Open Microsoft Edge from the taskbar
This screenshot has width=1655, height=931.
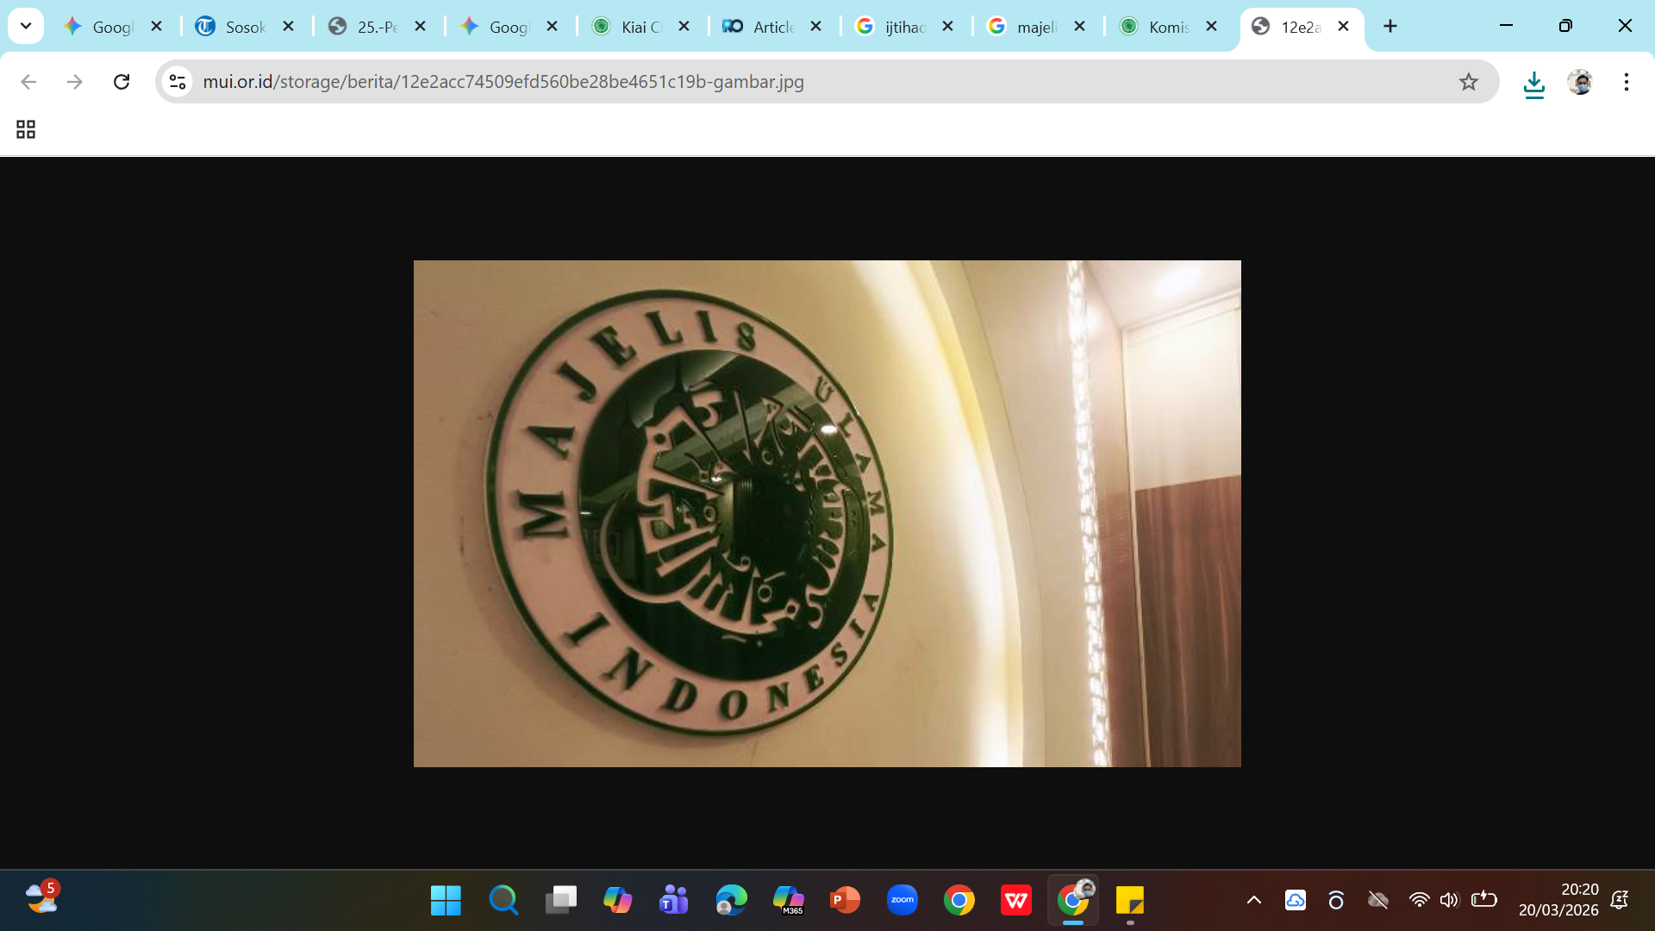(731, 901)
